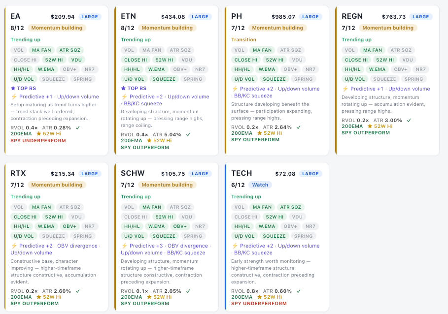Click Trending up label on SCHW card
The width and height of the screenshot is (448, 314).
(x=136, y=197)
